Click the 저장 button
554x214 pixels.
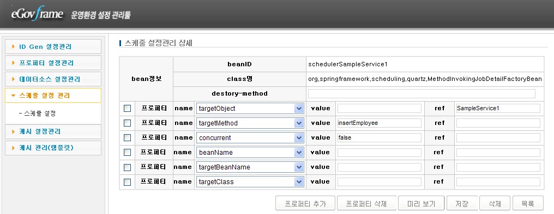(x=462, y=204)
